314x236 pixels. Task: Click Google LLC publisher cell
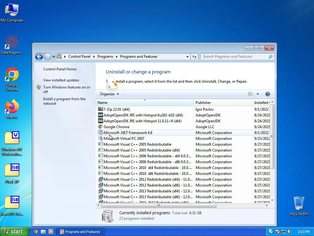(205, 127)
